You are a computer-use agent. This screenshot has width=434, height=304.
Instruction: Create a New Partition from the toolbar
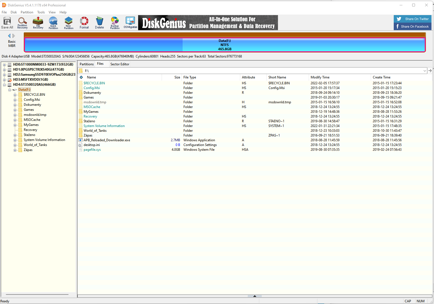69,23
